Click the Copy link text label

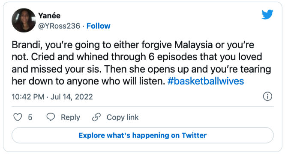(x=123, y=117)
